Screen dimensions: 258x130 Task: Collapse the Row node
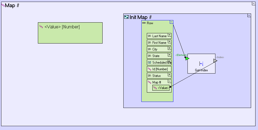pos(171,22)
